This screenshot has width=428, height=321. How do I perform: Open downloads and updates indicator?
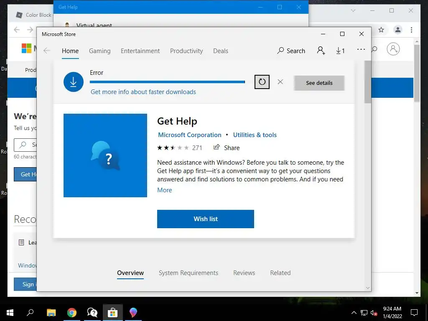(x=340, y=51)
